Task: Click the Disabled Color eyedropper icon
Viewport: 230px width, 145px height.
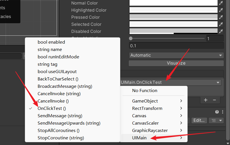Action: [221, 31]
